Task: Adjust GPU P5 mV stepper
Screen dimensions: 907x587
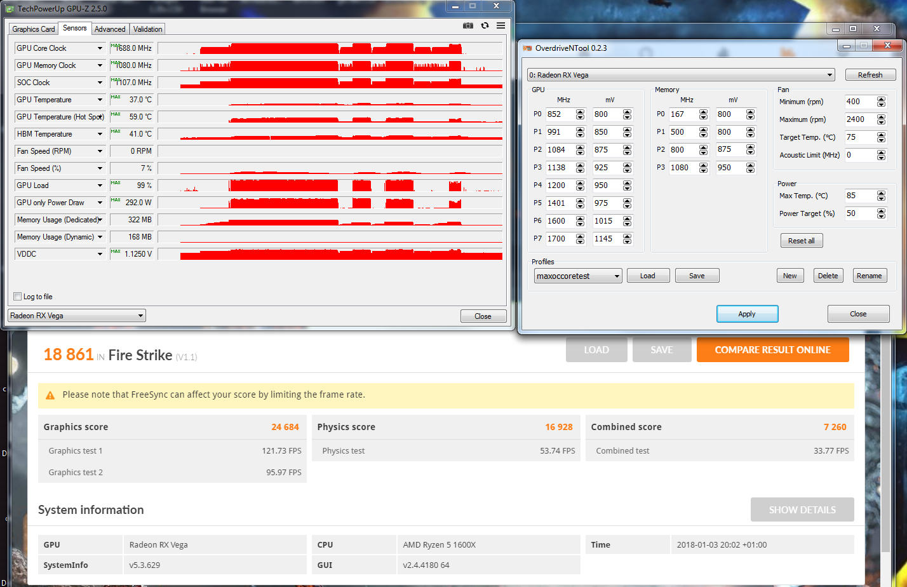Action: point(627,203)
